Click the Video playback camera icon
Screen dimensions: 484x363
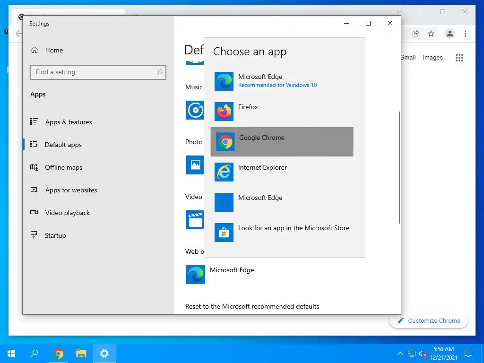[x=34, y=212]
